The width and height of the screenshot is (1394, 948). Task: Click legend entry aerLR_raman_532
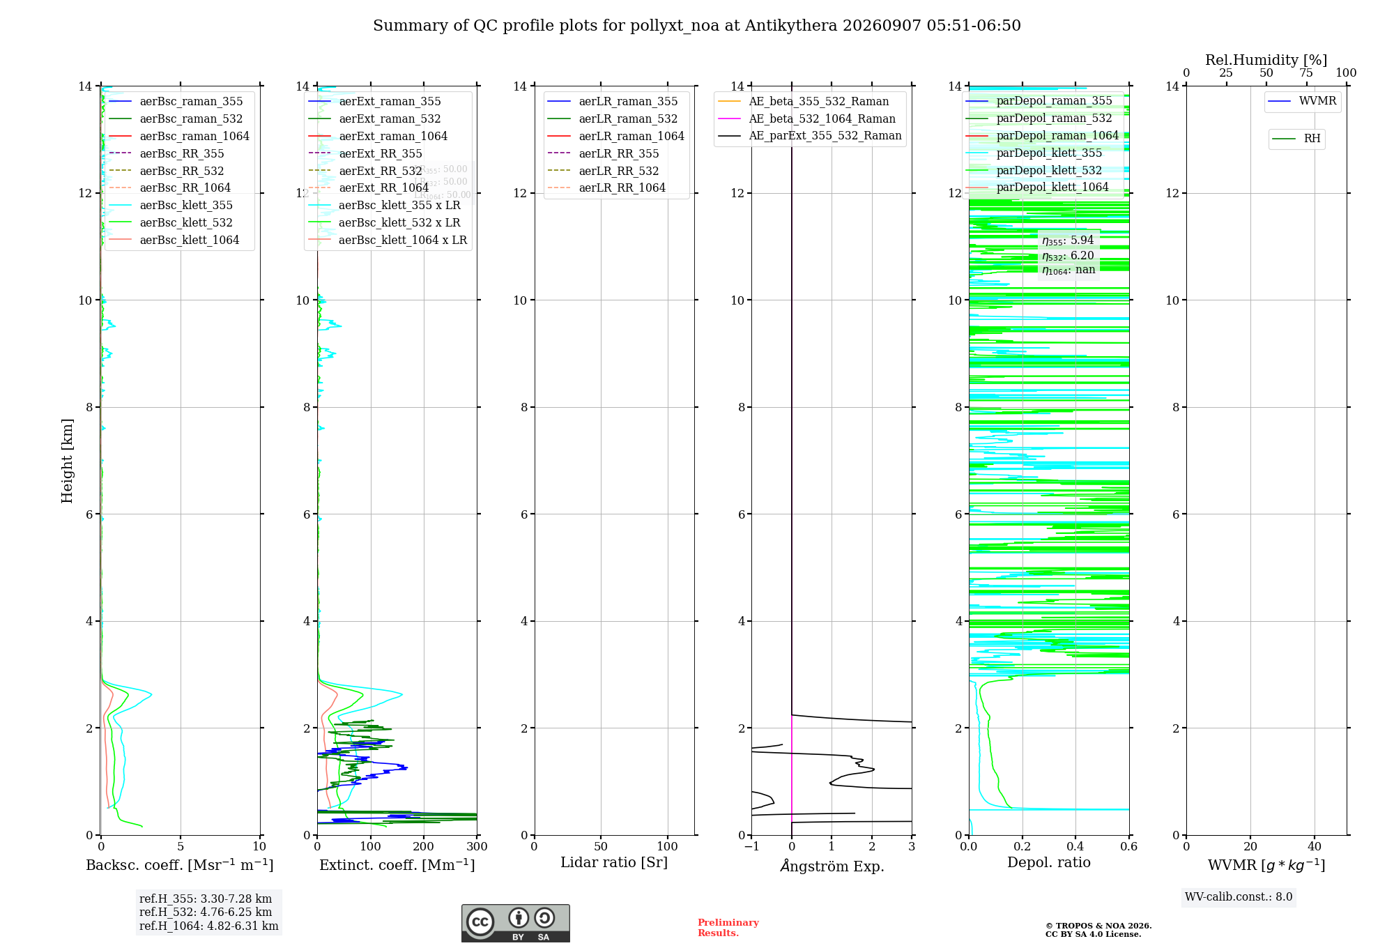click(613, 118)
